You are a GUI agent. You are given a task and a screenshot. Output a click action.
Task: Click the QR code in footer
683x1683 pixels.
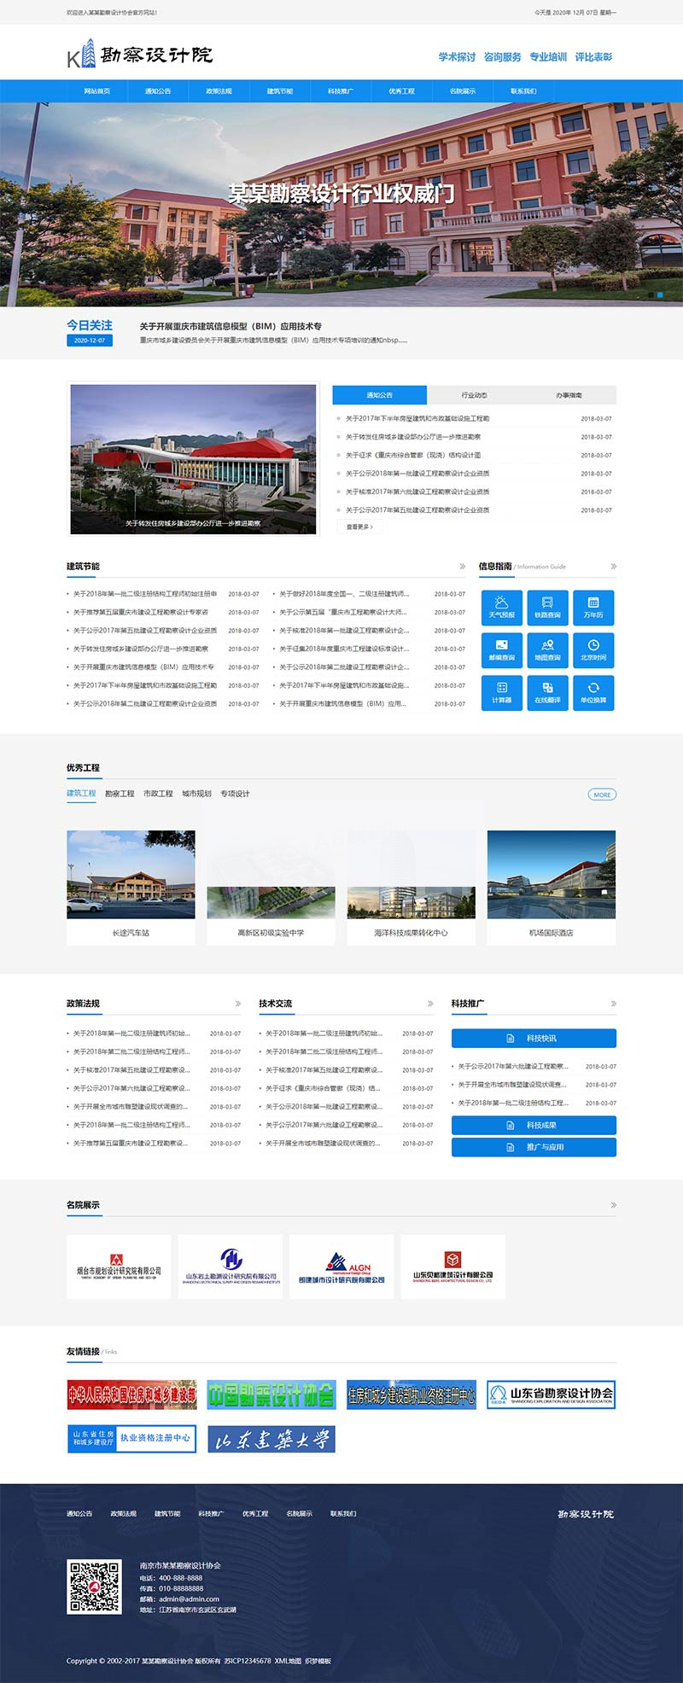[x=94, y=1587]
